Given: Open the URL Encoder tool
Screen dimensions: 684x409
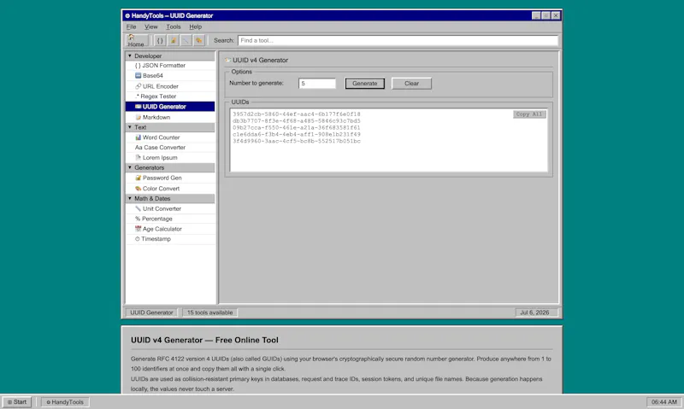Looking at the screenshot, I should 170,86.
